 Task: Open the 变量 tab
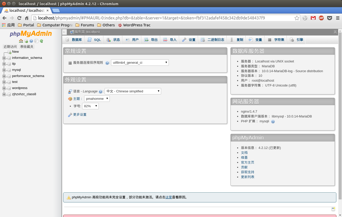click(255, 40)
